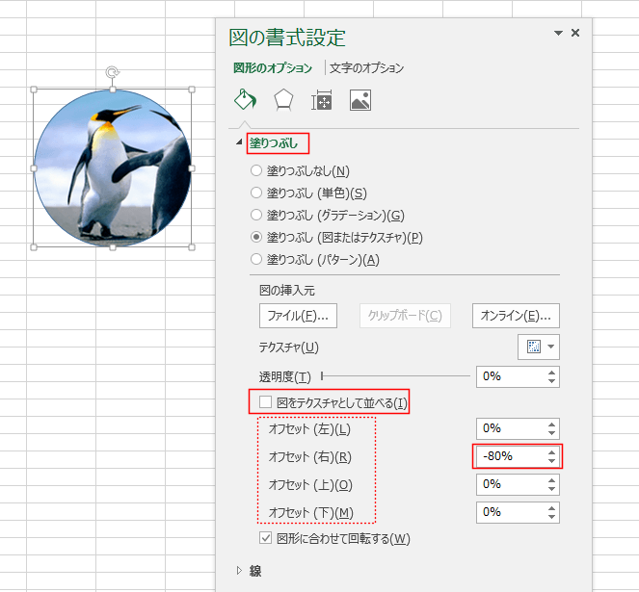Open the Effects pentagon icon tab
Screen dimensions: 639x592
click(x=283, y=100)
